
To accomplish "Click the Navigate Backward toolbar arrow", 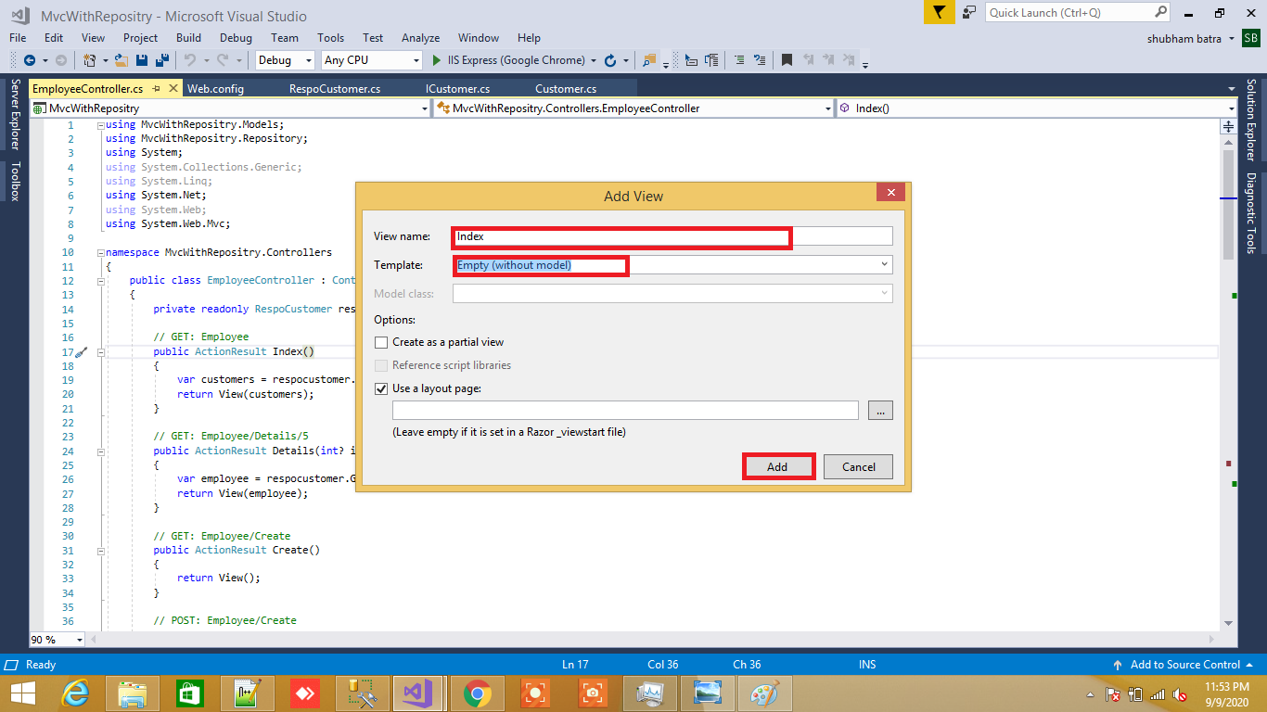I will point(29,60).
